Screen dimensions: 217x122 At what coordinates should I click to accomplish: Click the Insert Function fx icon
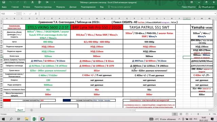click(x=36, y=14)
